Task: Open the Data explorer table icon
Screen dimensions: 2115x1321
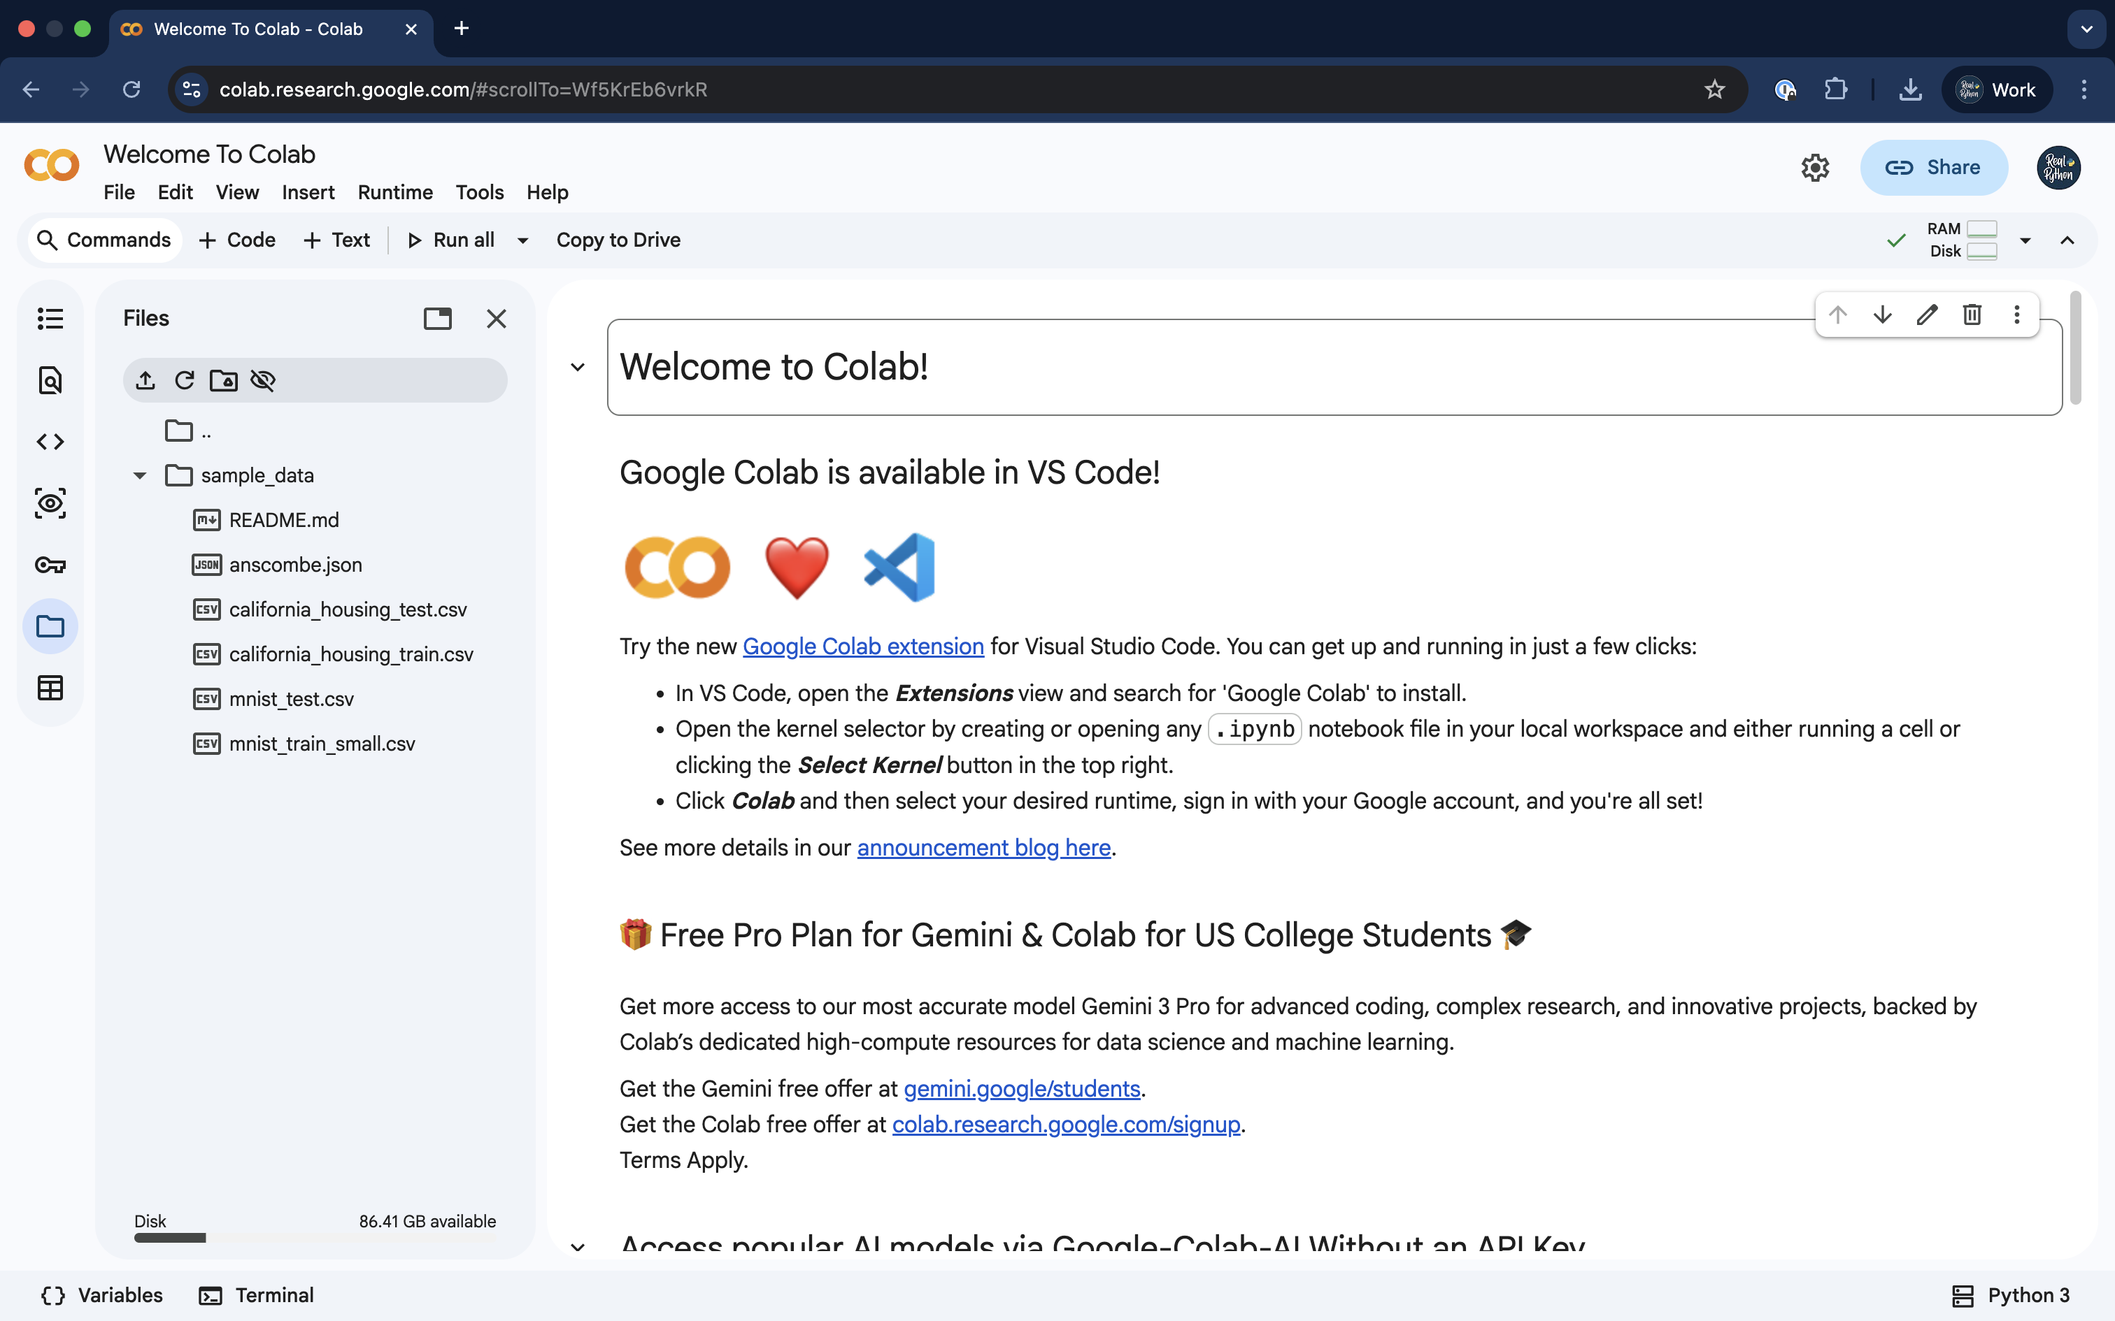Action: coord(50,688)
